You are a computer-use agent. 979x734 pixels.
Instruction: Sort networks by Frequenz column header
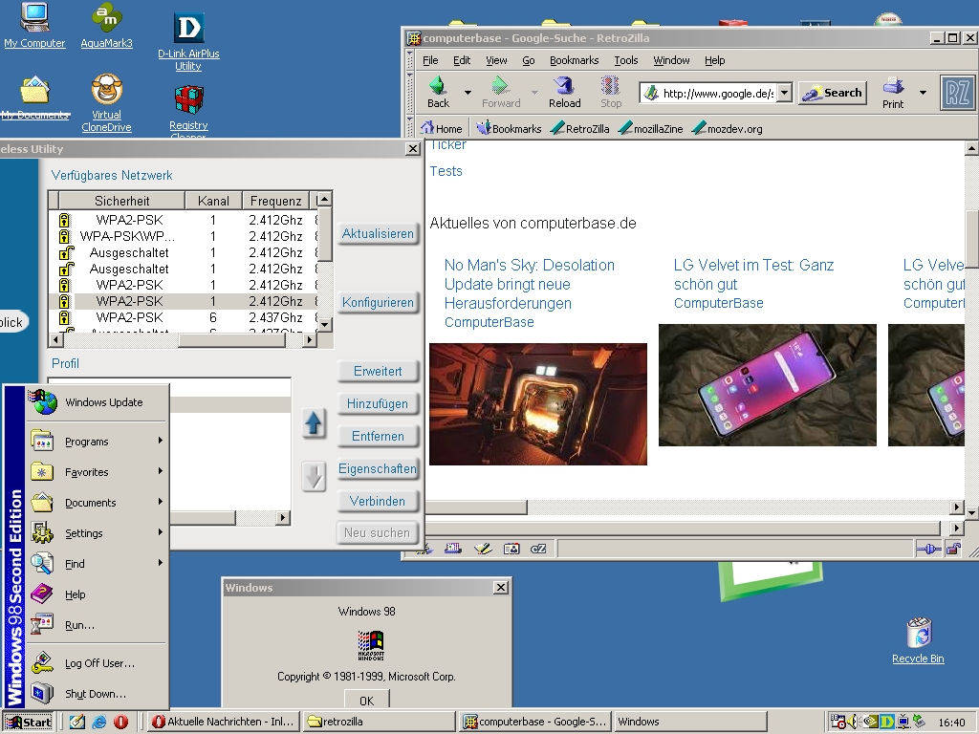coord(276,201)
